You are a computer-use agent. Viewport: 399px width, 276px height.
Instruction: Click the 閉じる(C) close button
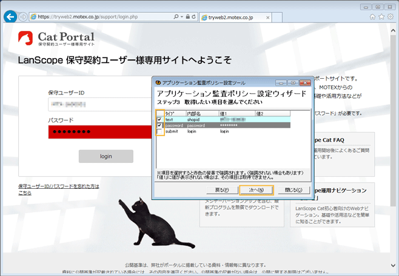[293, 190]
